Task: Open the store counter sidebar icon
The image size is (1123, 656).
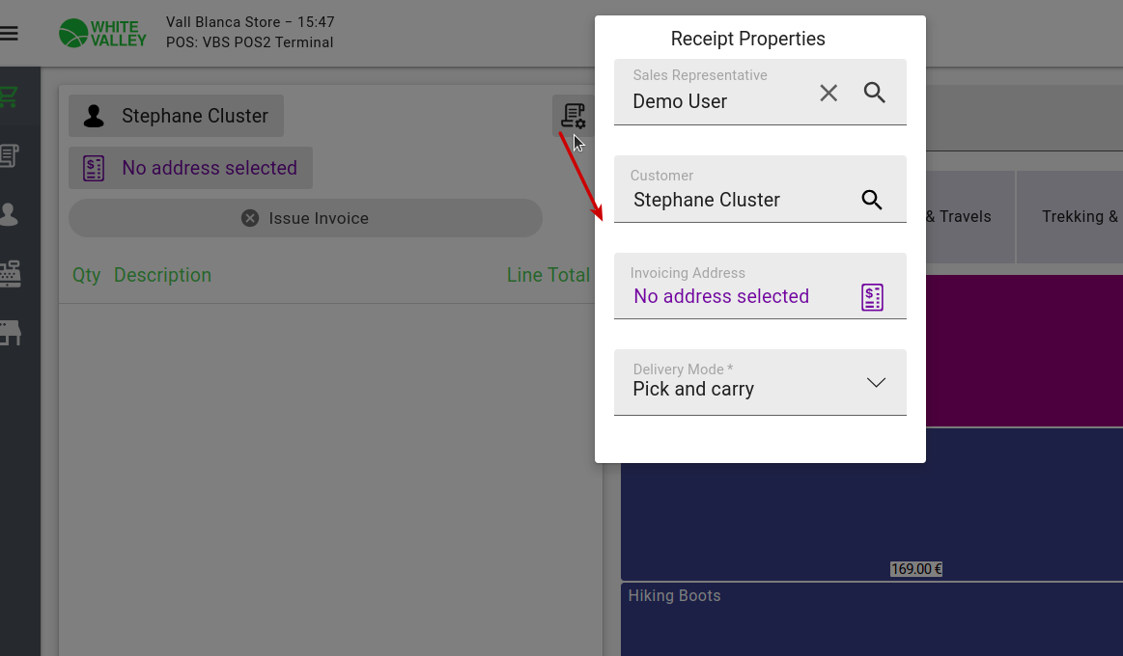Action: coord(10,333)
